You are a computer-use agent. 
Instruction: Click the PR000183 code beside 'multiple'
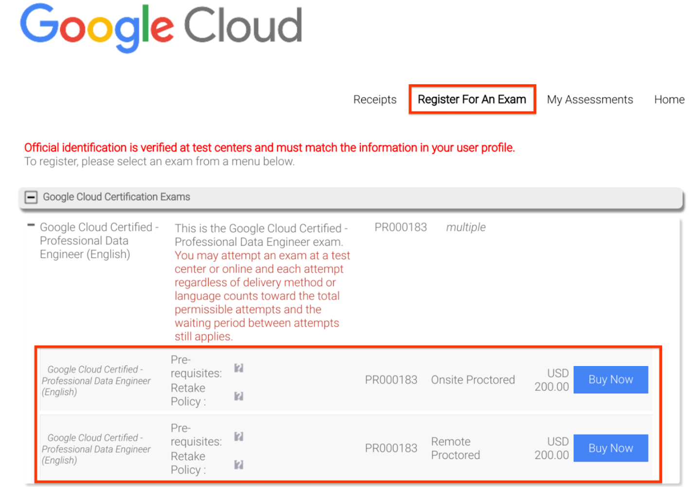tap(401, 227)
